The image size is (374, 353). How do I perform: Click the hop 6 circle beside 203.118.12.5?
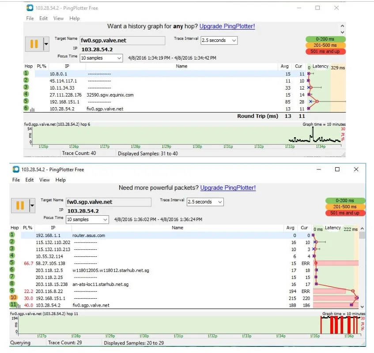pyautogui.click(x=12, y=270)
